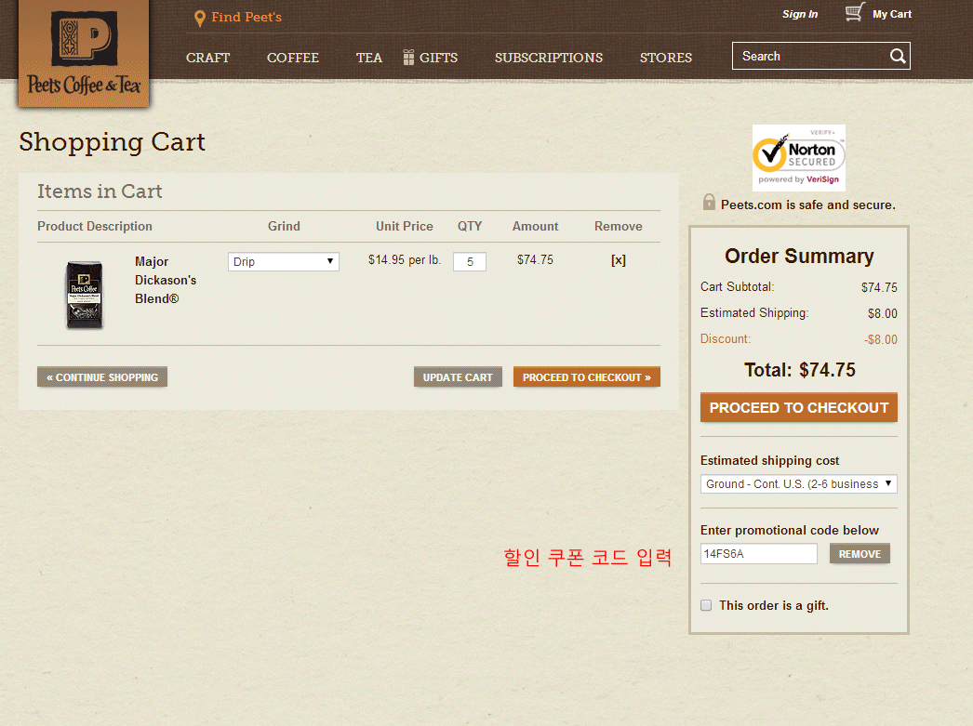
Task: Remove Major Dickason's Blend with [x]
Action: pyautogui.click(x=618, y=260)
